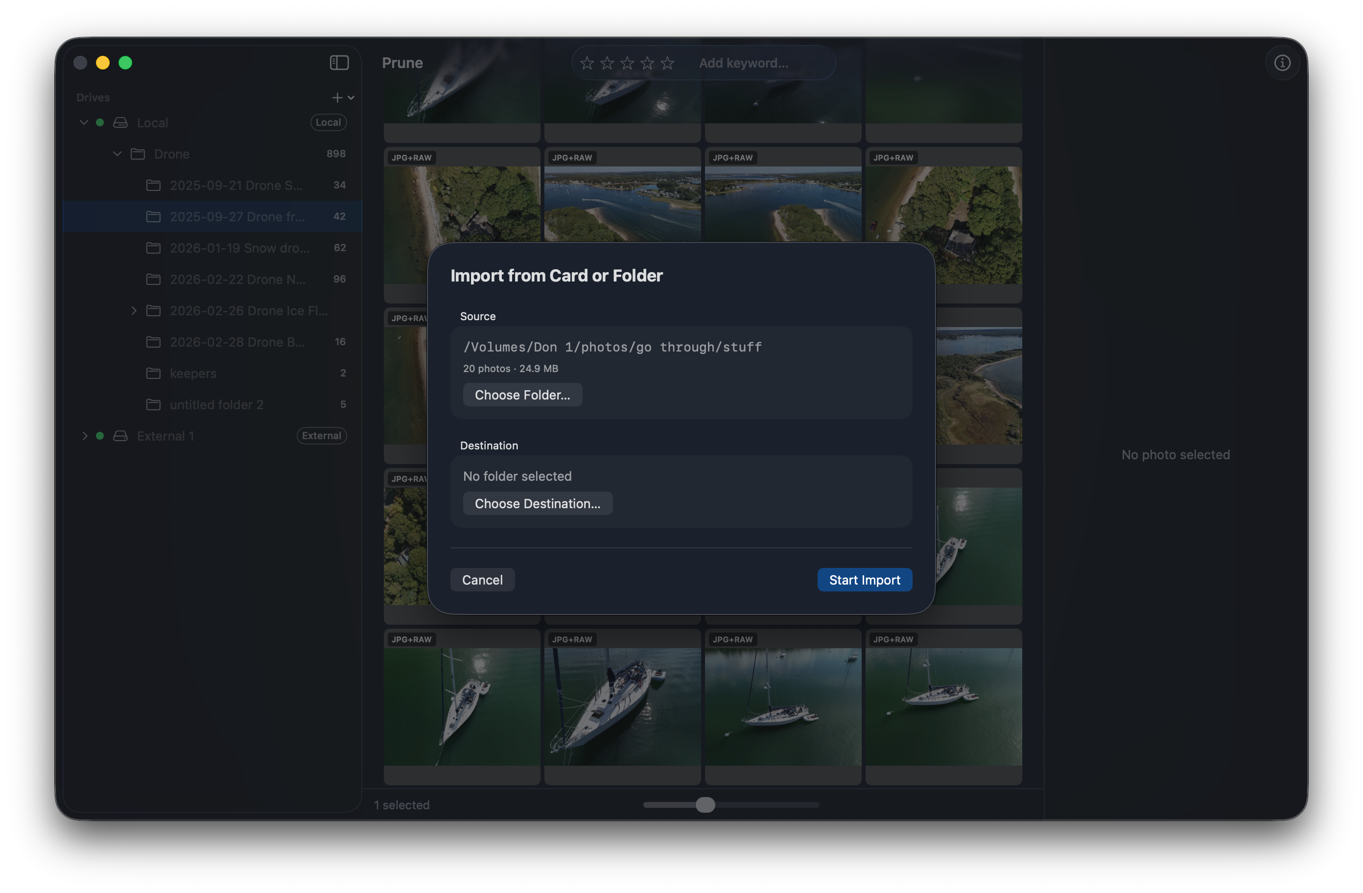This screenshot has height=893, width=1363.
Task: Collapse the Drone folder
Action: pyautogui.click(x=117, y=154)
